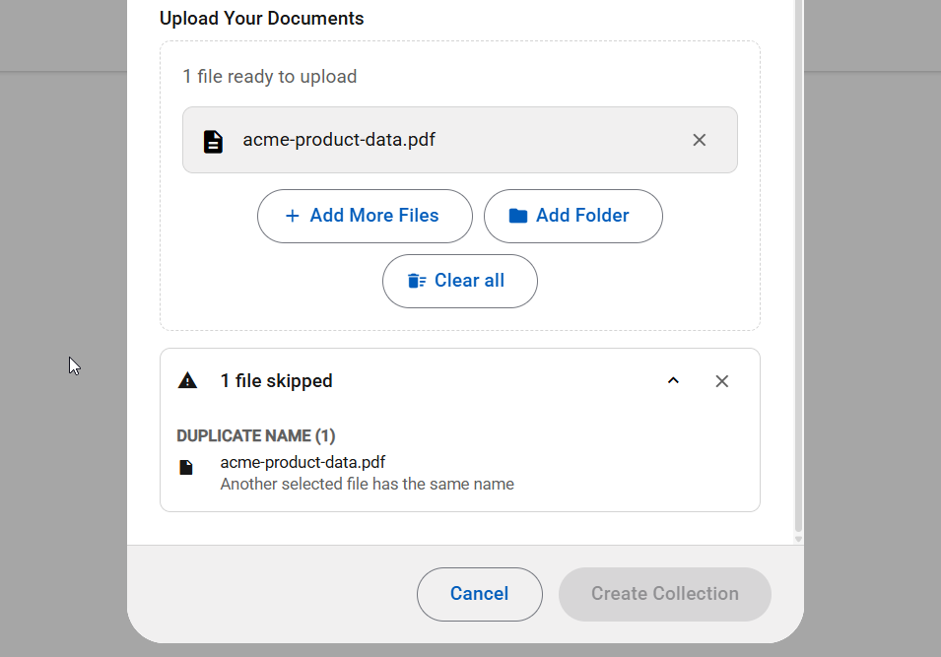Click the Add Folder button

coord(573,216)
